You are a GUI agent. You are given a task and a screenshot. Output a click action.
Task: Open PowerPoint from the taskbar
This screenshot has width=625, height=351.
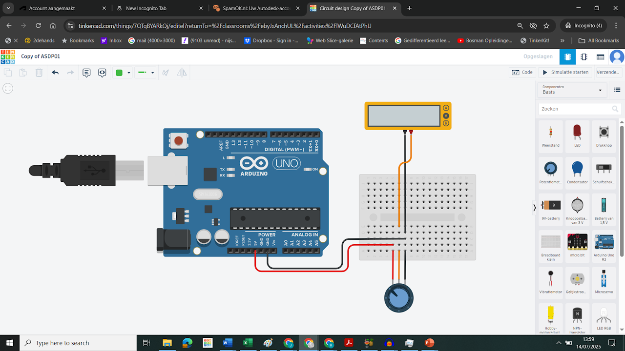point(429,343)
